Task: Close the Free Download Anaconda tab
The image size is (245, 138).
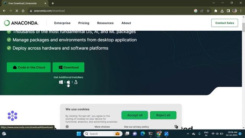Action: pyautogui.click(x=45, y=3)
